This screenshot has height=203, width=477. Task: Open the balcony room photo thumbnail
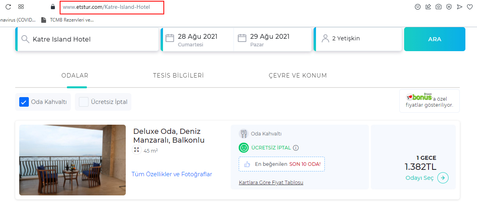click(72, 160)
